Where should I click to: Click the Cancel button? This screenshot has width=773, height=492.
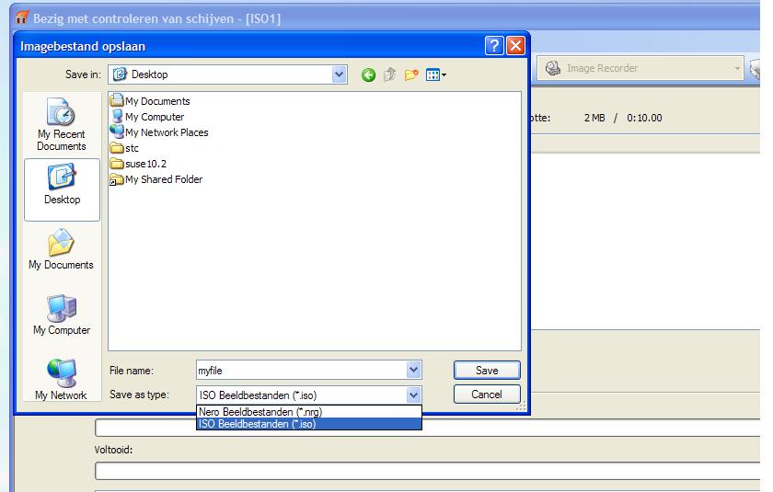pyautogui.click(x=487, y=394)
